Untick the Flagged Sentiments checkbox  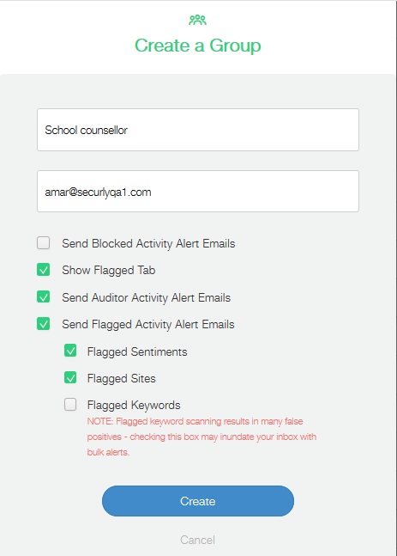(70, 351)
